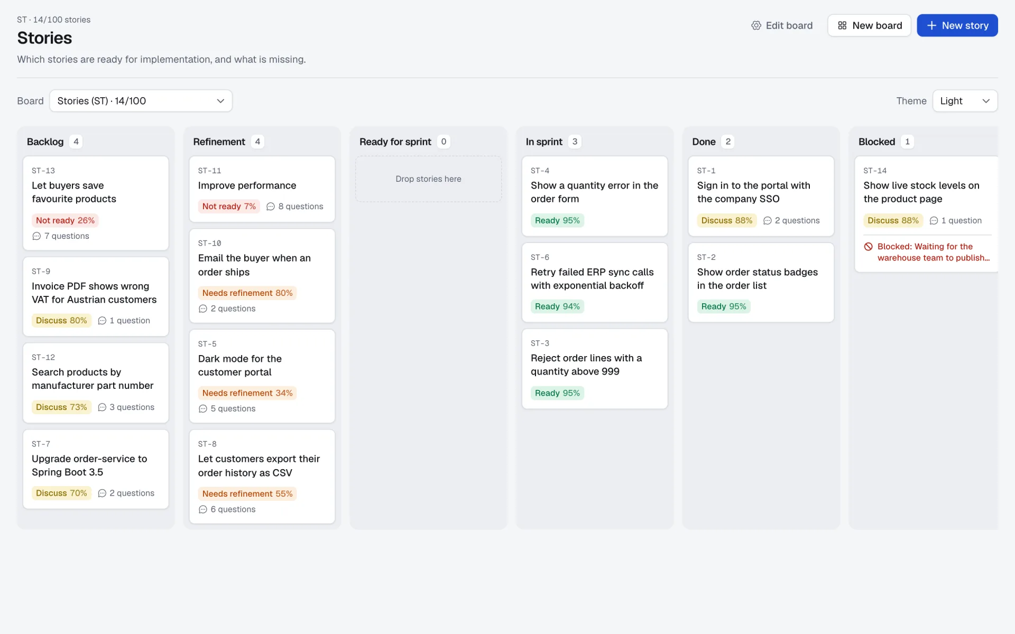The width and height of the screenshot is (1015, 634).
Task: Click the Ready for sprint column header
Action: pyautogui.click(x=395, y=142)
